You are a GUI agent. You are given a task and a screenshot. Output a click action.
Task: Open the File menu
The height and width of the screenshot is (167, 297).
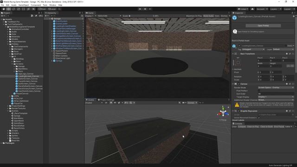2,5
